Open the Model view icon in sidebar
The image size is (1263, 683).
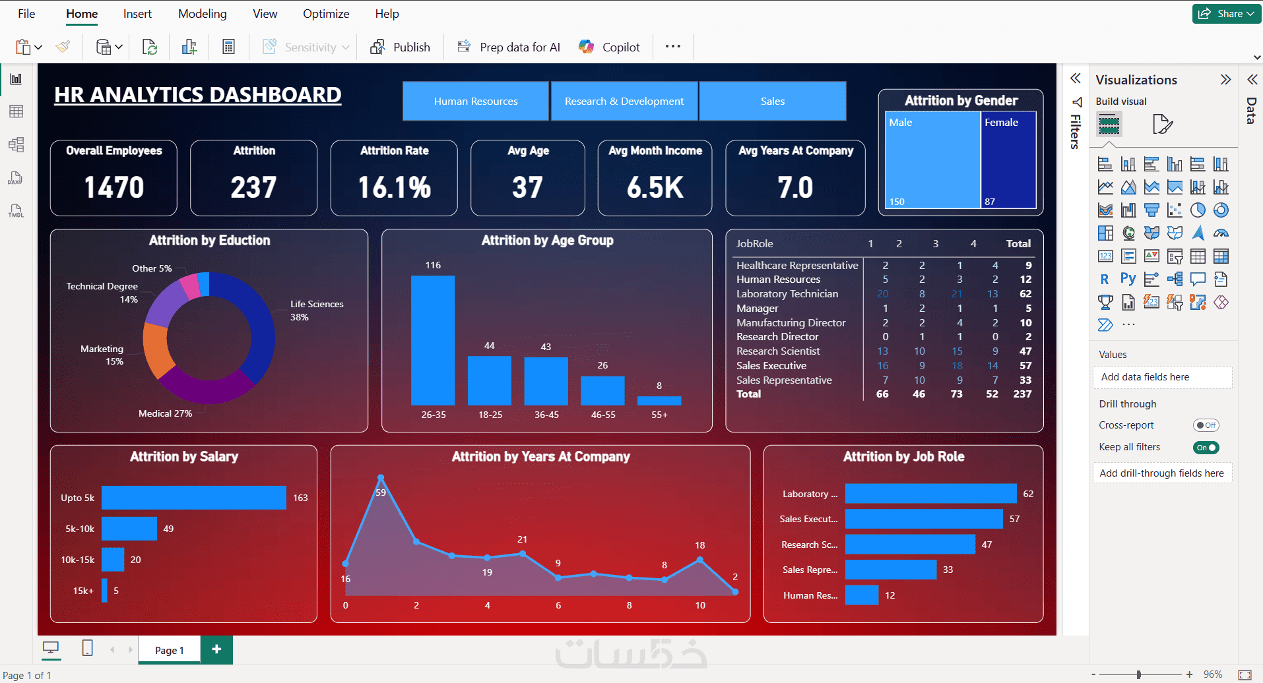(16, 144)
